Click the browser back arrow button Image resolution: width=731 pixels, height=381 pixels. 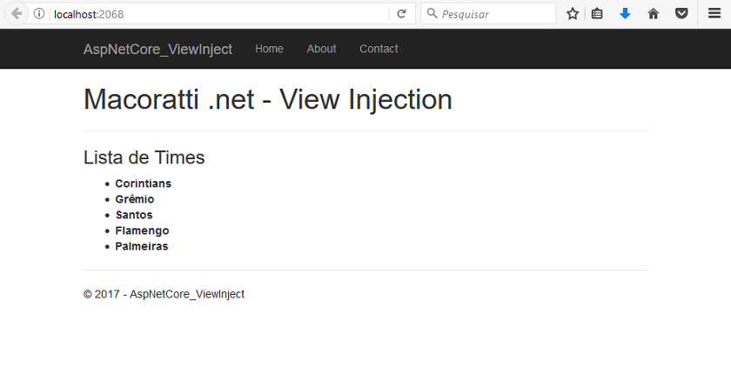click(x=17, y=14)
